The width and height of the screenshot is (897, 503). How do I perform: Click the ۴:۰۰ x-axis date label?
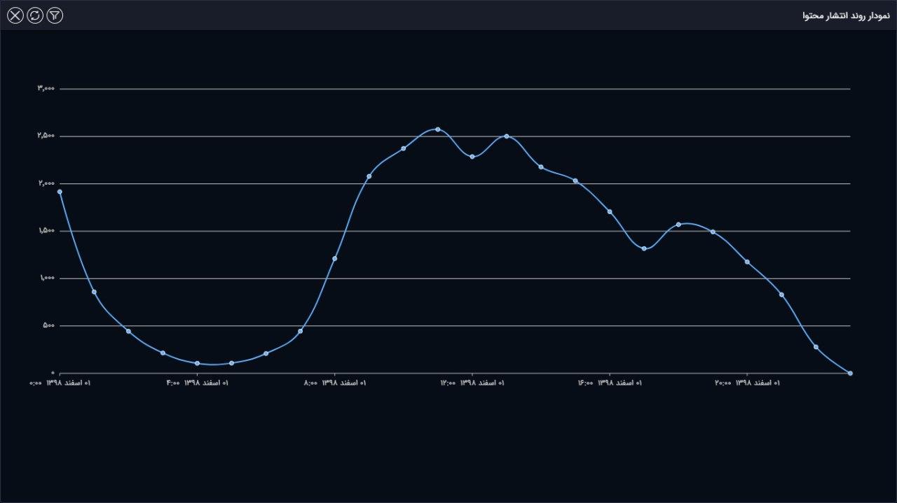coord(197,383)
